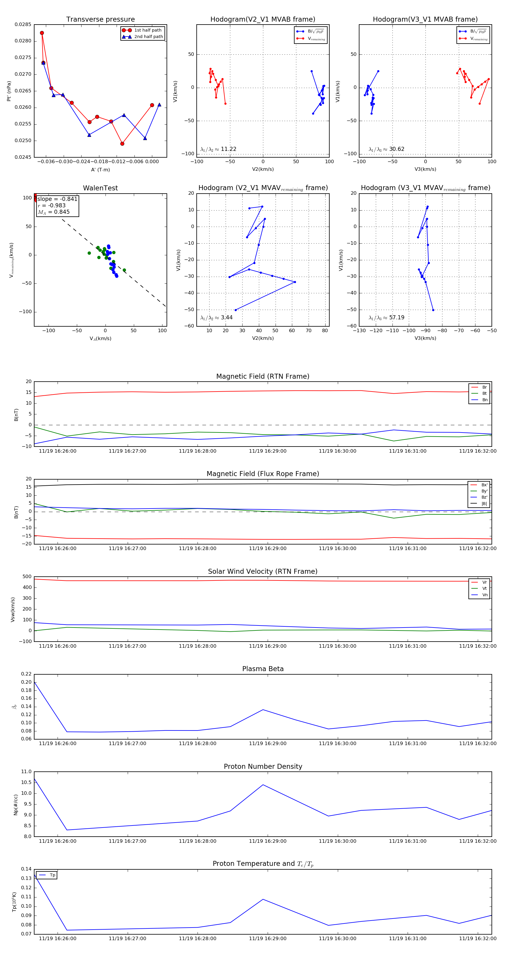Click the Vn legend entry

(479, 595)
